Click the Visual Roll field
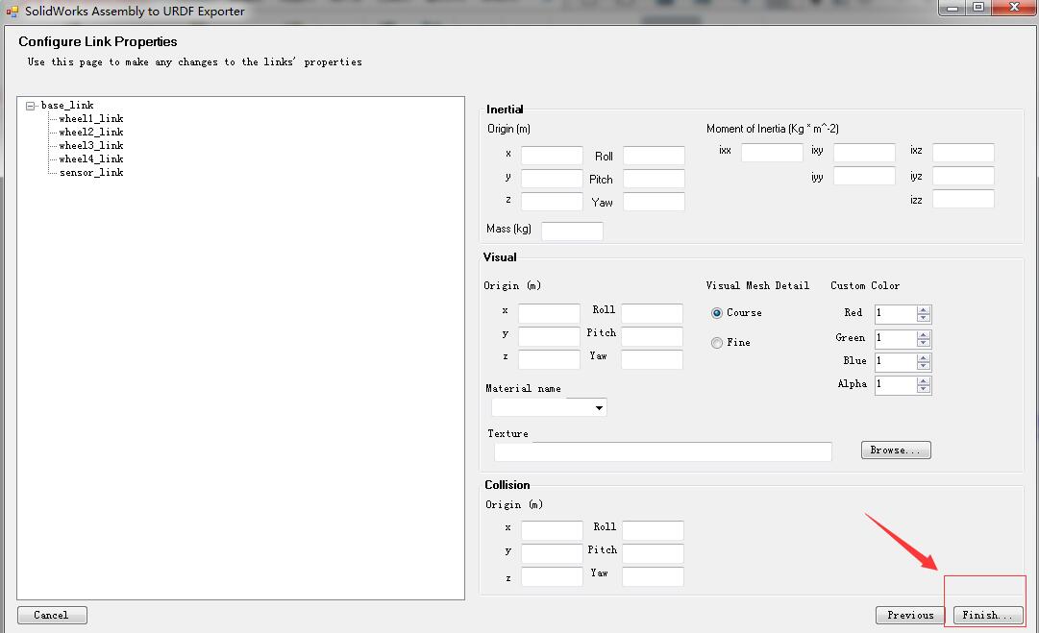1039x633 pixels. (652, 313)
